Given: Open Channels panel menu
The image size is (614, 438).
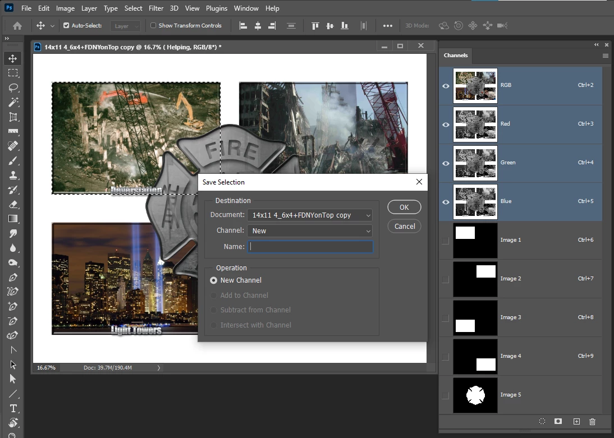Looking at the screenshot, I should [606, 56].
